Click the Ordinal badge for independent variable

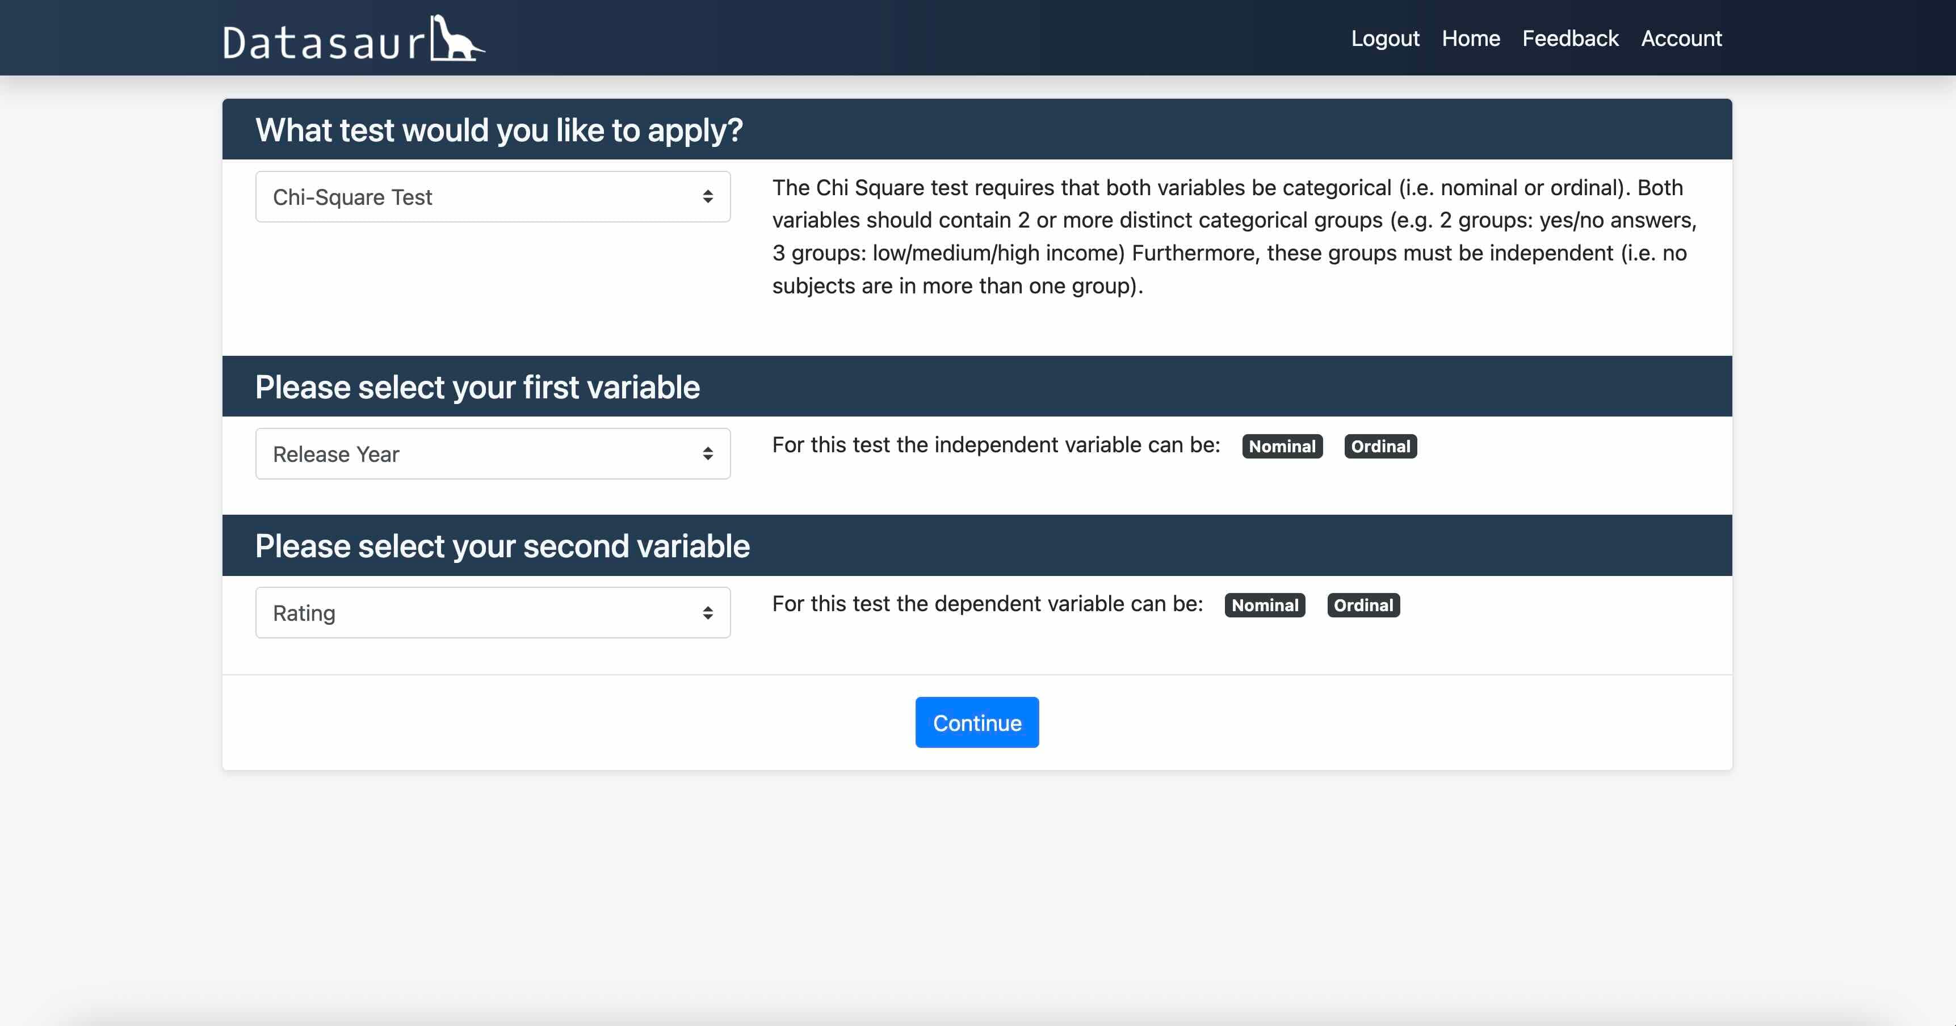tap(1380, 446)
